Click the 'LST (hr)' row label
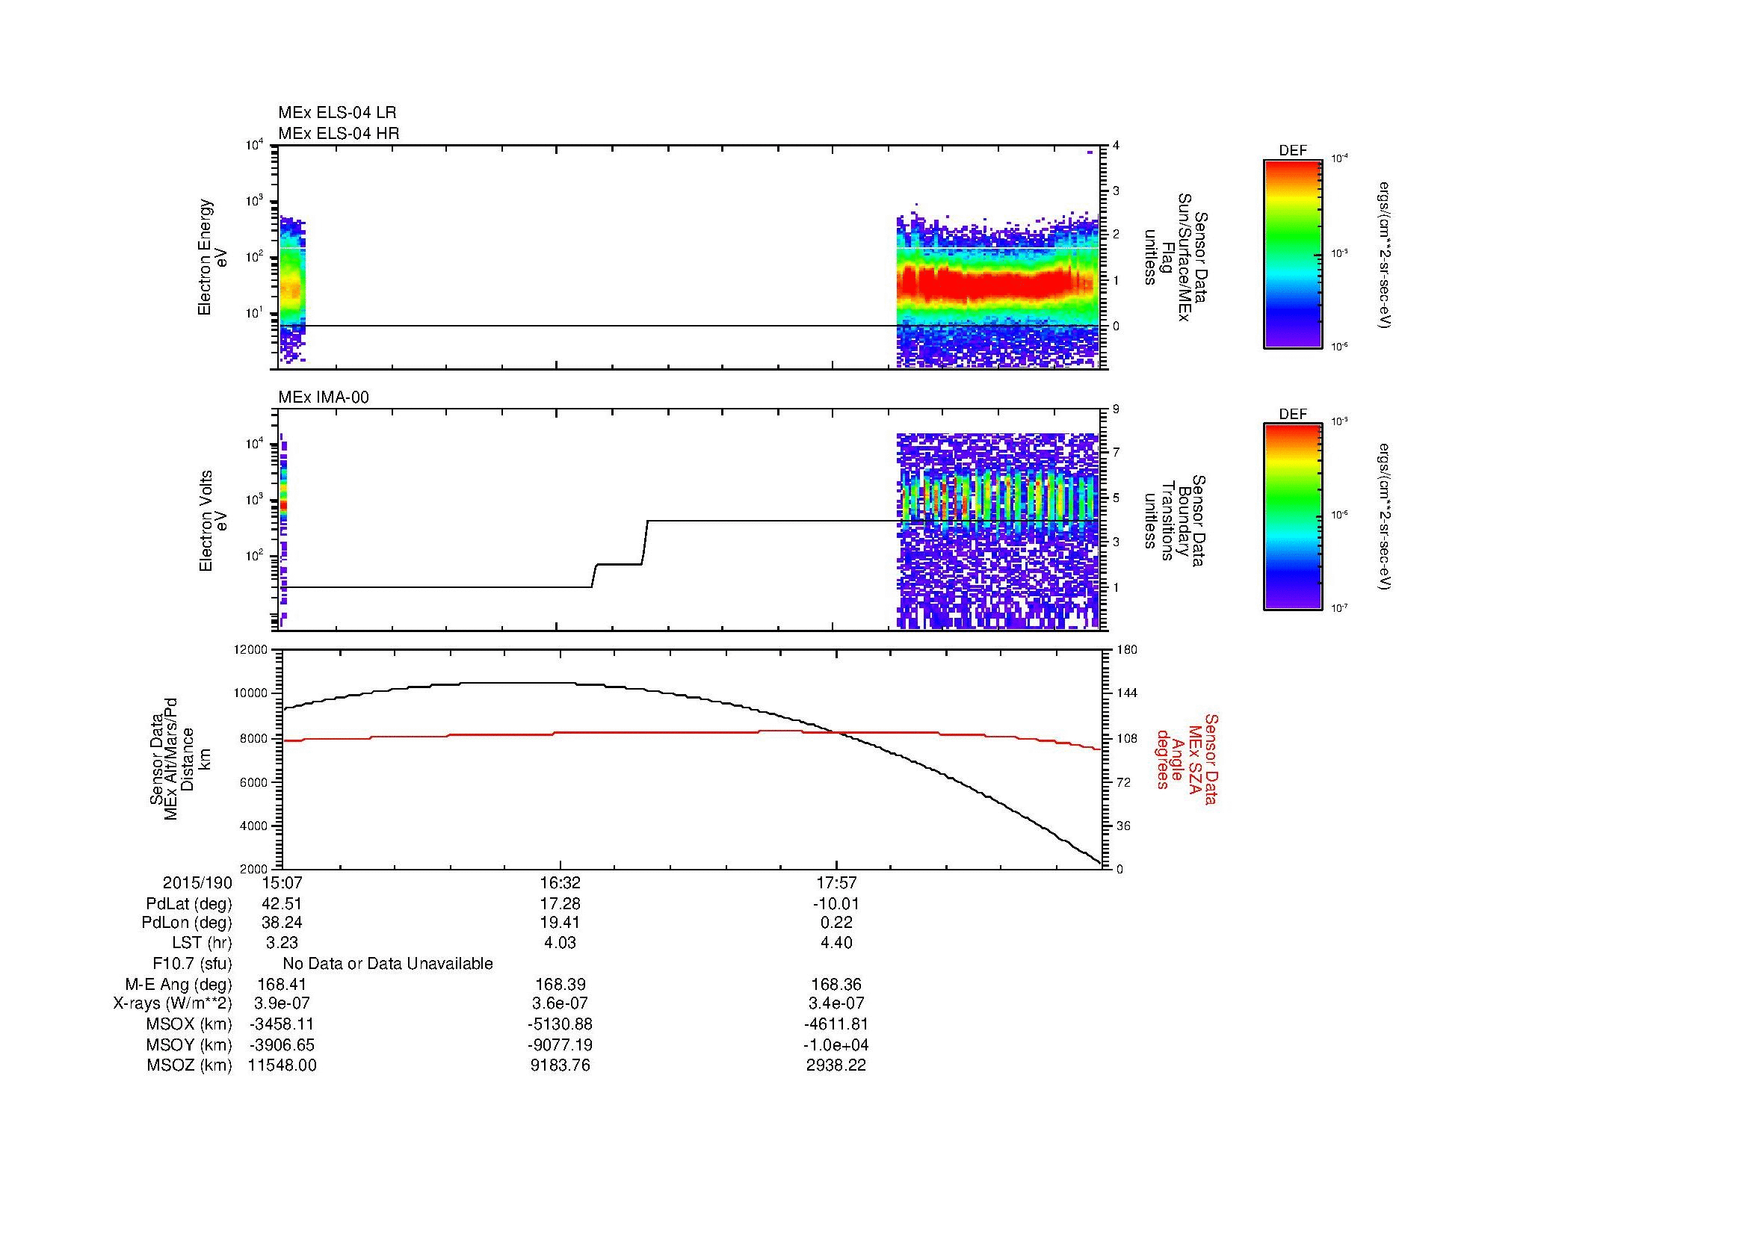This screenshot has height=1235, width=1748. pyautogui.click(x=202, y=943)
